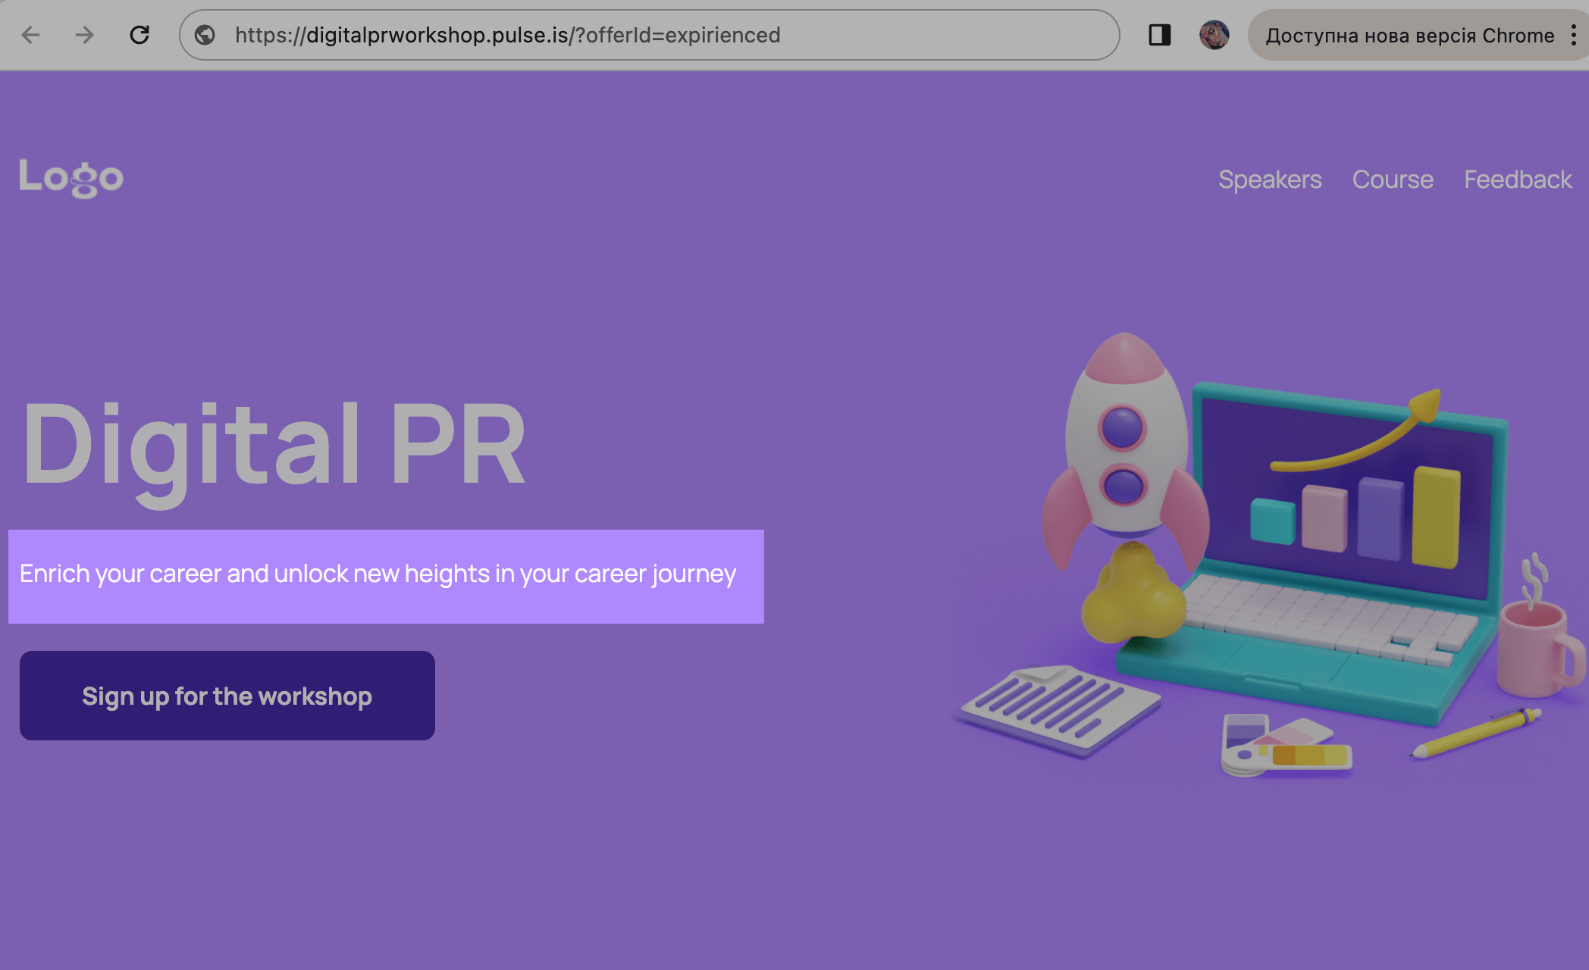Click the browser forward arrow

(85, 35)
